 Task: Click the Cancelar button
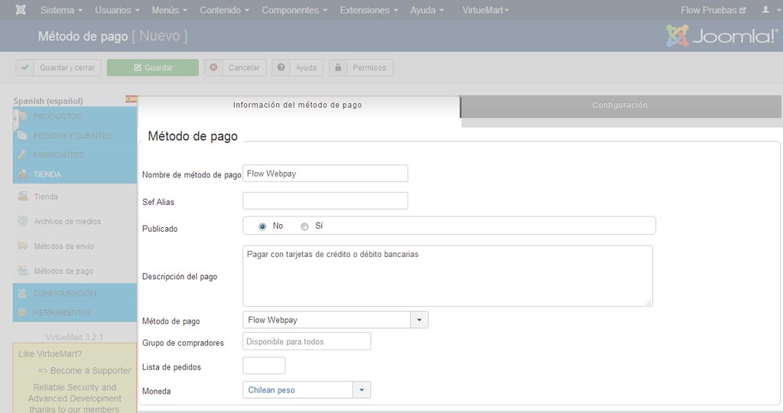236,67
